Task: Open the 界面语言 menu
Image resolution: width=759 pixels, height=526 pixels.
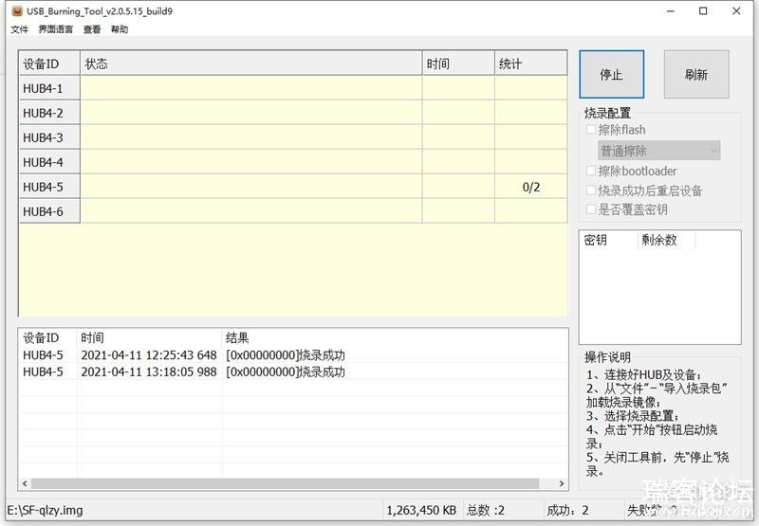Action: tap(55, 29)
